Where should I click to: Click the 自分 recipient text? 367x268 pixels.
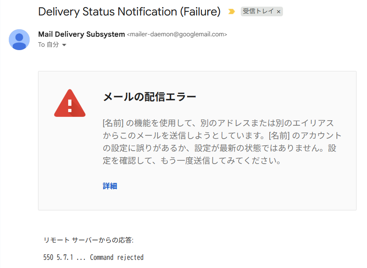pyautogui.click(x=53, y=45)
